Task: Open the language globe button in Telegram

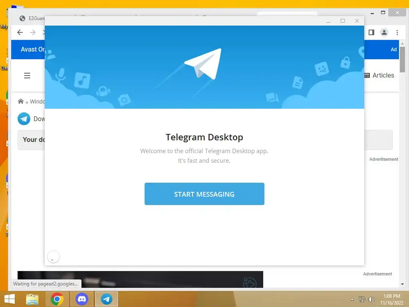Action: [x=54, y=257]
